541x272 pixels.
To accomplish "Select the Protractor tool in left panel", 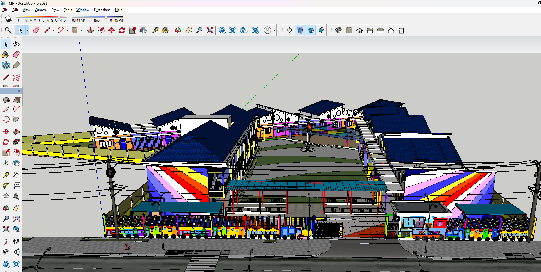I will [x=6, y=185].
